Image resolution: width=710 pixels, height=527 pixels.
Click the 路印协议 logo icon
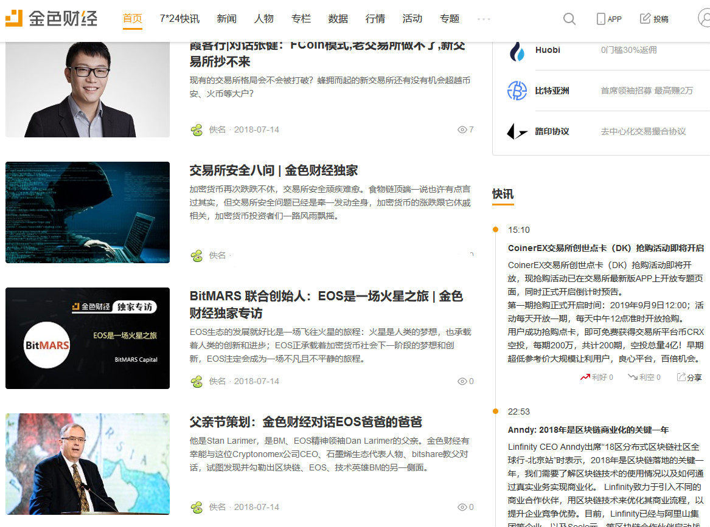(517, 132)
